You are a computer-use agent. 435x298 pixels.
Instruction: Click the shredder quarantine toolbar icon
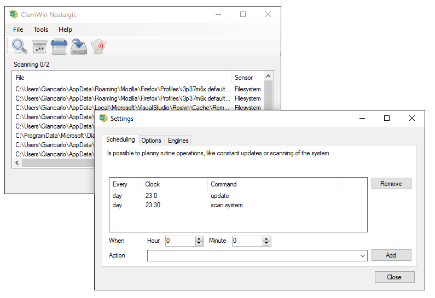point(59,46)
